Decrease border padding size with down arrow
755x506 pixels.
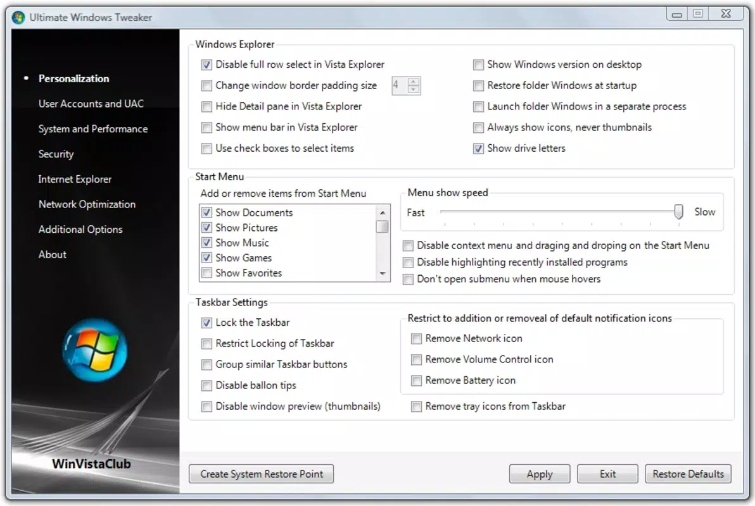pyautogui.click(x=414, y=89)
